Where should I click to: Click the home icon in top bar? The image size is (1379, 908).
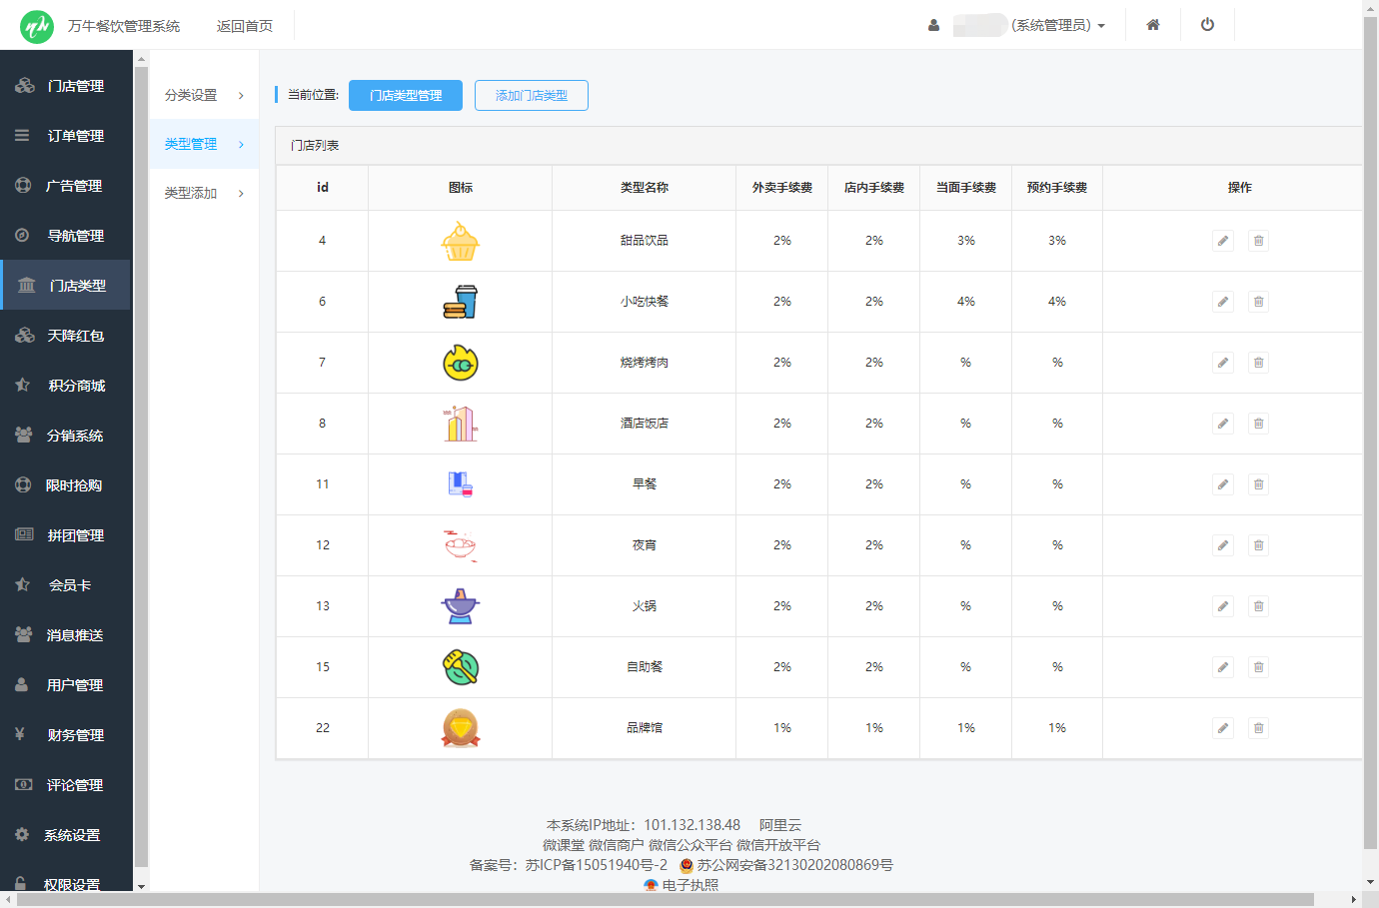pos(1152,25)
